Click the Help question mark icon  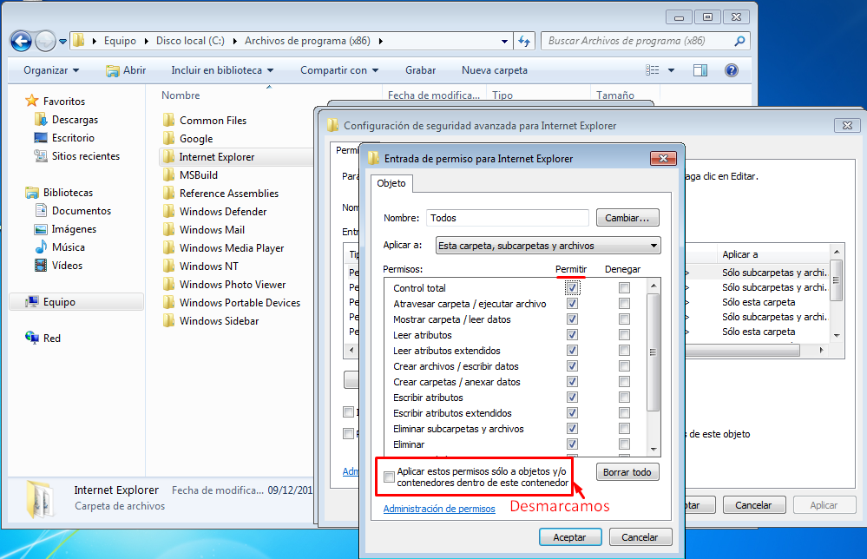click(731, 70)
